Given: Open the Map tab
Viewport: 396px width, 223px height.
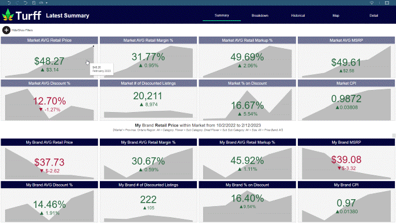Looking at the screenshot, I should (336, 16).
